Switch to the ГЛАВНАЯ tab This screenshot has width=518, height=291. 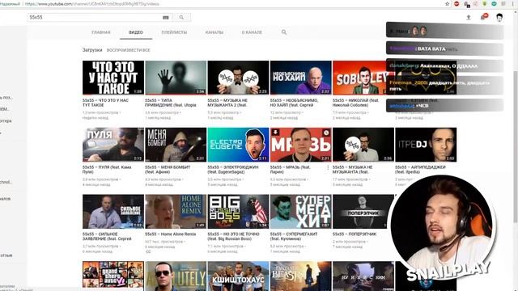100,32
